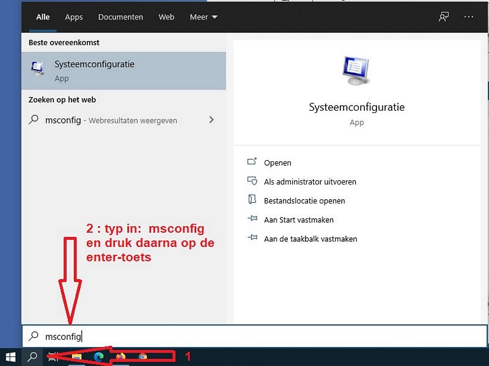The image size is (489, 366).
Task: Click the Openen window icon
Action: tap(252, 161)
